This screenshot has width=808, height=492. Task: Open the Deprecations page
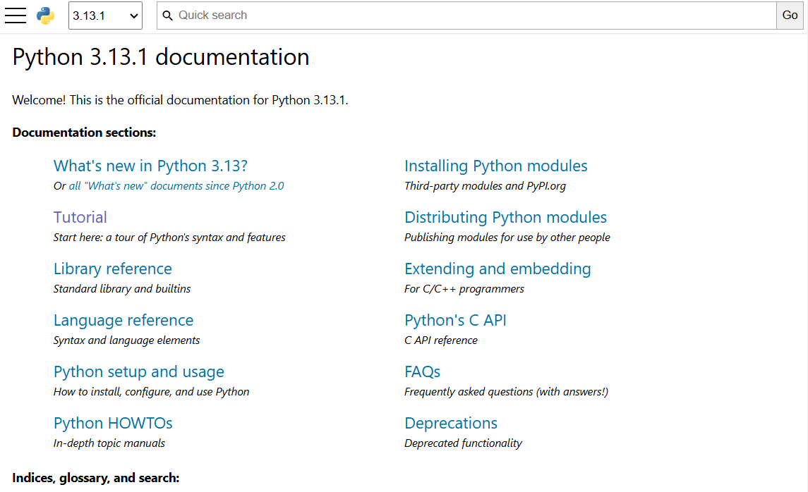point(451,424)
